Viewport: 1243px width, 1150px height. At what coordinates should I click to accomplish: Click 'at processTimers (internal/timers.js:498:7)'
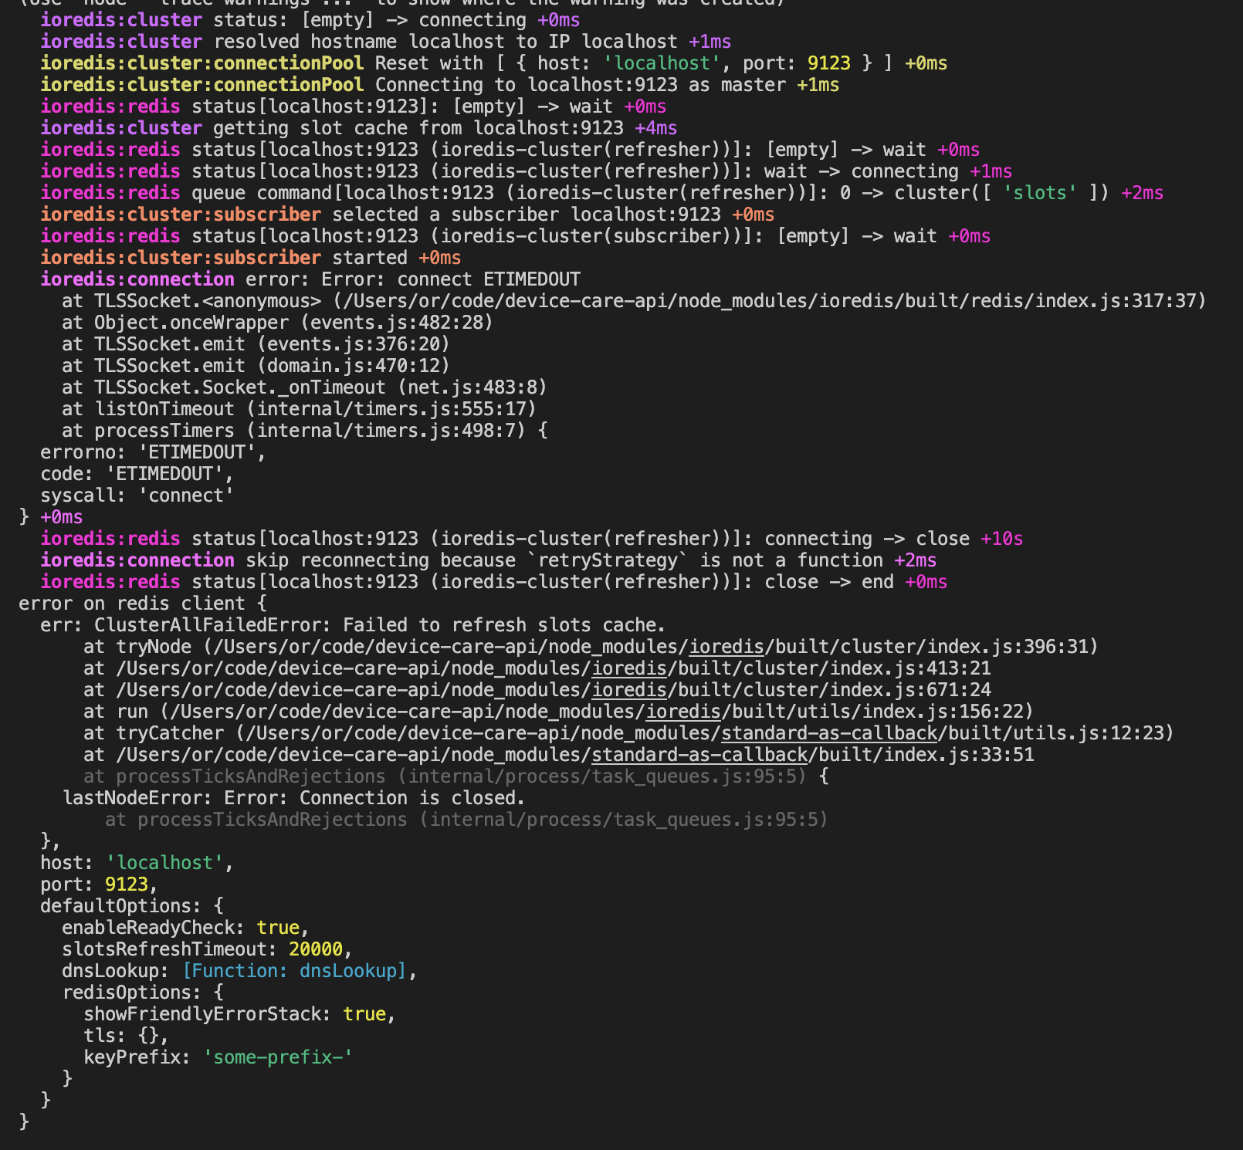293,431
